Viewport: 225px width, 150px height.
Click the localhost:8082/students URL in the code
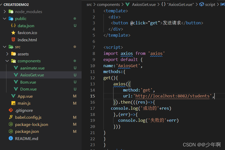(x=172, y=96)
